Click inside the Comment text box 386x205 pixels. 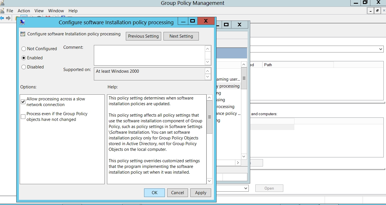tap(149, 55)
